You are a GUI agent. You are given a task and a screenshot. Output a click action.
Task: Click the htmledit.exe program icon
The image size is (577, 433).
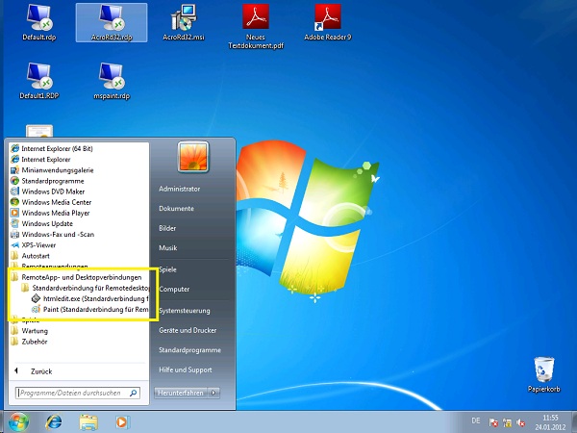[37, 298]
